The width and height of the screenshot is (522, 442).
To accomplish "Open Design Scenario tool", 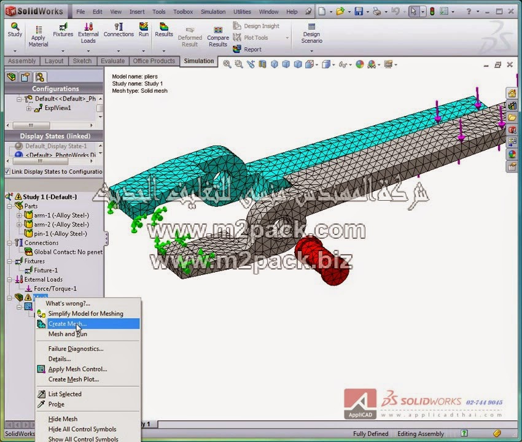I will (x=311, y=33).
